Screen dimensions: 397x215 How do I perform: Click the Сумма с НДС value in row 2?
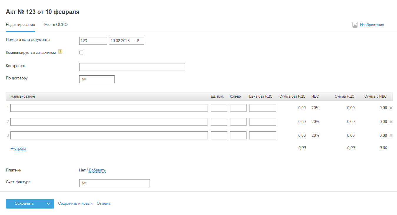tap(383, 122)
